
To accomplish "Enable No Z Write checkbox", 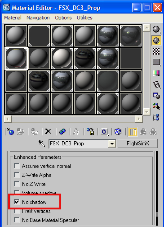I will [17, 184].
